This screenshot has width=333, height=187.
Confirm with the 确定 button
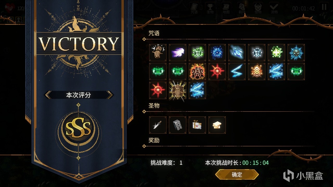tap(237, 175)
